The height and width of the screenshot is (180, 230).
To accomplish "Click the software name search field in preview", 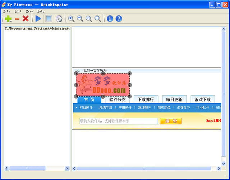I will tap(119, 121).
